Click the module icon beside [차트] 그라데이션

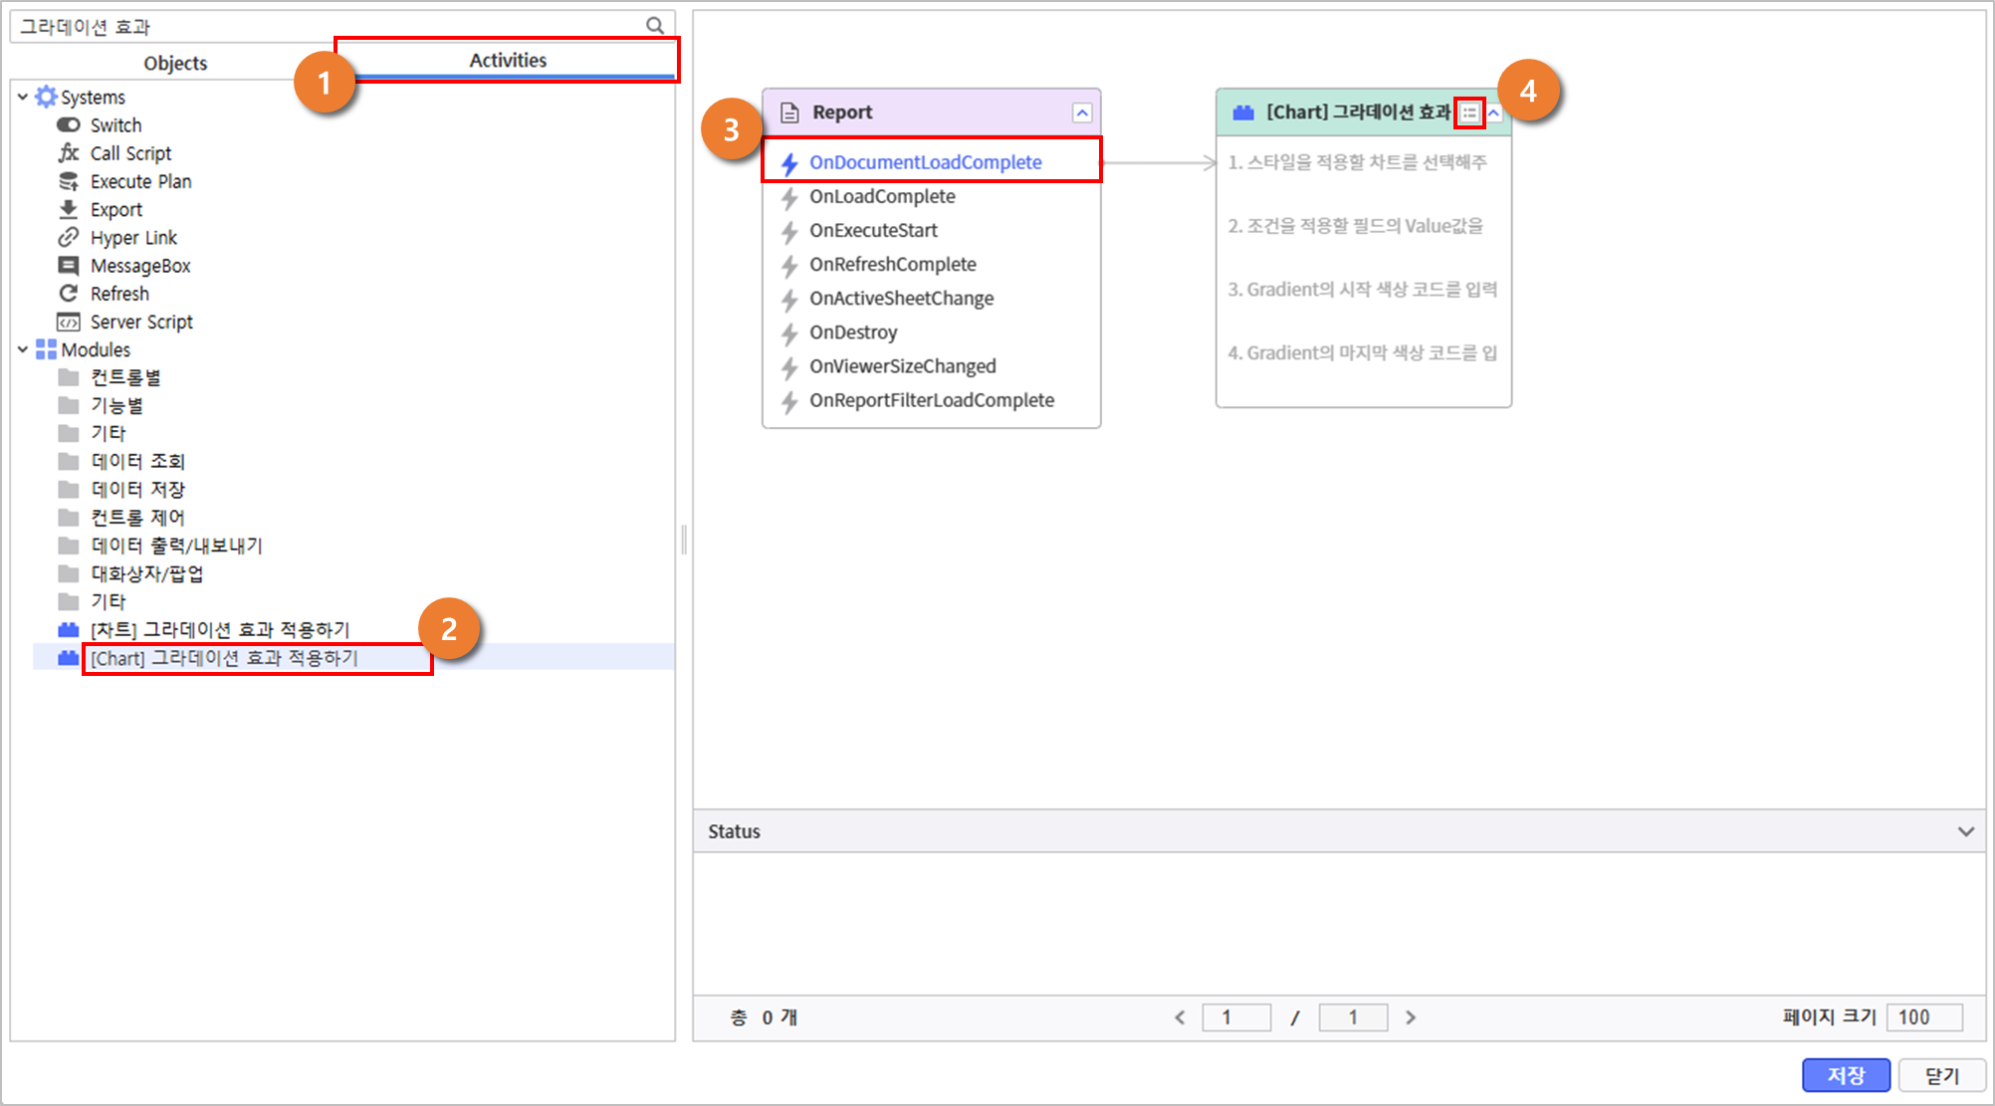coord(69,630)
